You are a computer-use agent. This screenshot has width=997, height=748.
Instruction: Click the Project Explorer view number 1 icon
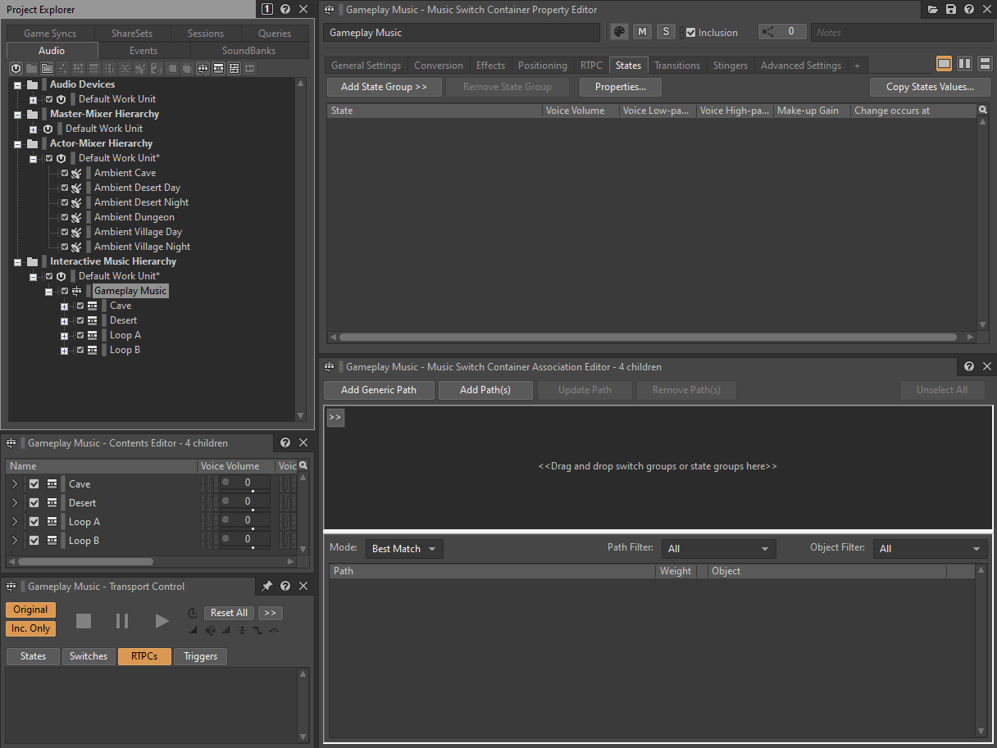coord(267,9)
